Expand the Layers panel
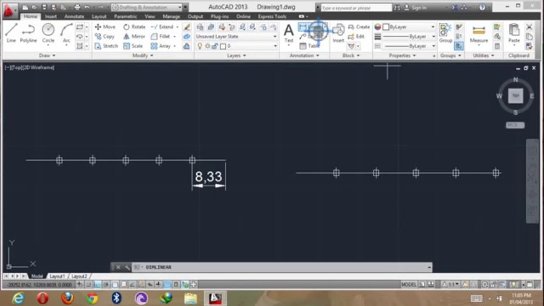The image size is (544, 306). 236,56
